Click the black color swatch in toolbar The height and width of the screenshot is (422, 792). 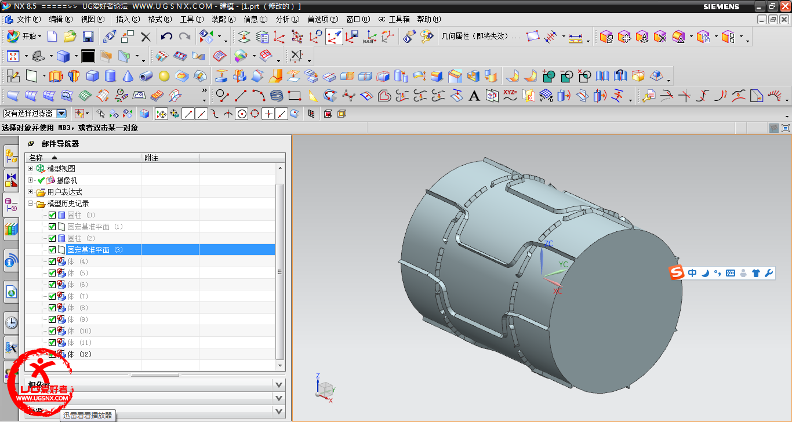88,56
